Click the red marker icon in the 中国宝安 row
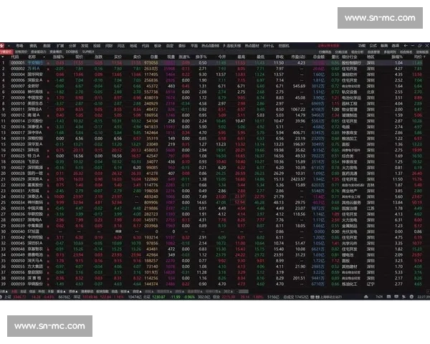The height and width of the screenshot is (344, 430). coord(48,98)
